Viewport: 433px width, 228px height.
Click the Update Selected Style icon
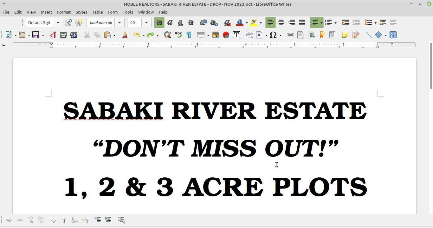click(68, 22)
